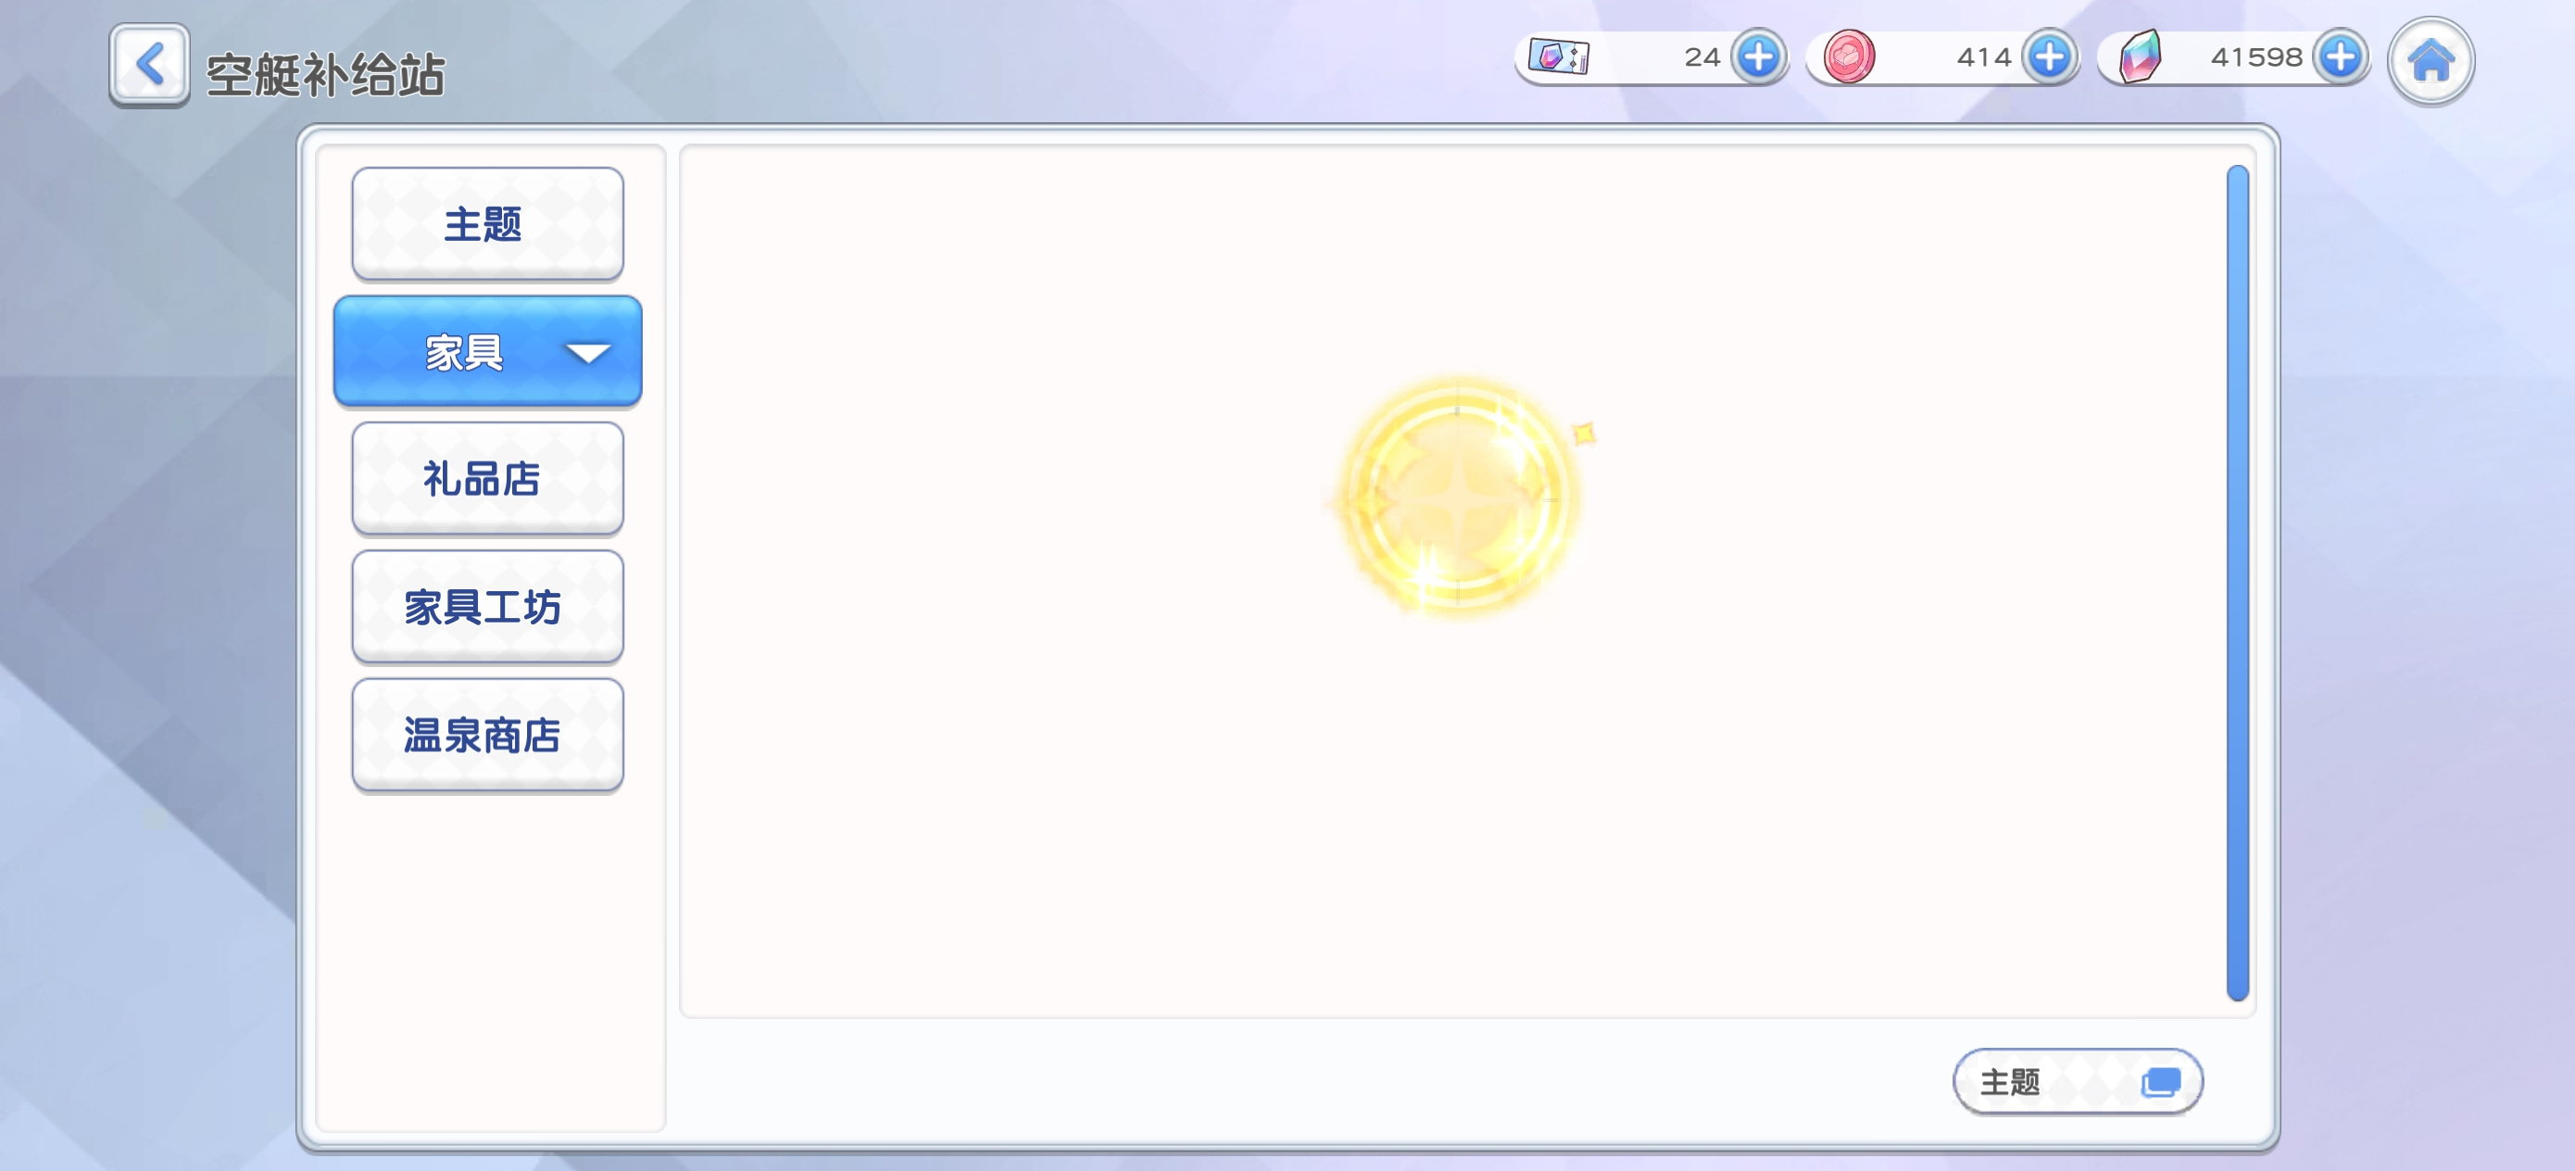The width and height of the screenshot is (2575, 1171).
Task: Click the blue vertical scrollbar
Action: coord(2237,583)
